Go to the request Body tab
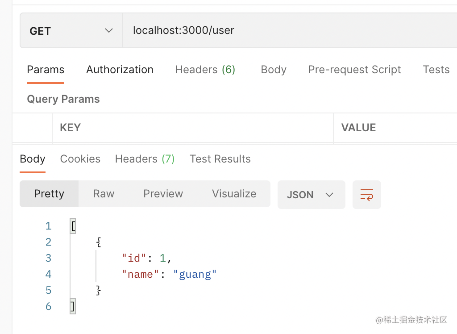Image resolution: width=457 pixels, height=334 pixels. click(x=274, y=70)
